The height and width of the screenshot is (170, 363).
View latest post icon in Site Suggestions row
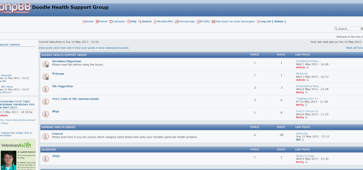pos(306,93)
